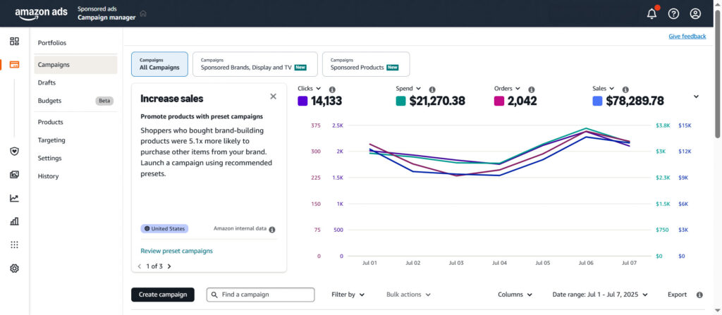The height and width of the screenshot is (315, 722).
Task: Open the Columns dropdown
Action: pos(515,295)
